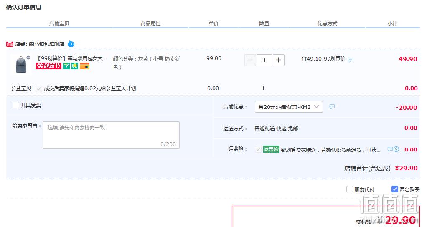Check the 朋友代付 checkbox
This screenshot has width=422, height=227.
[x=350, y=189]
